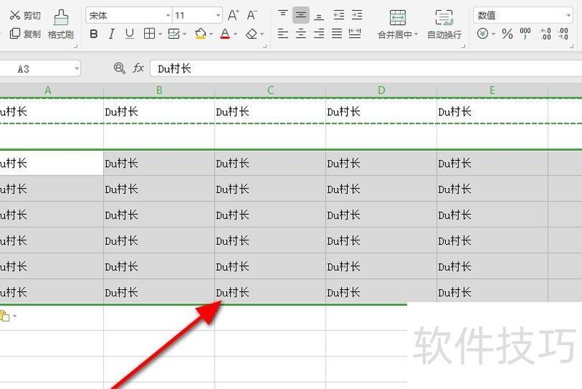Open the 合并居中 dropdown arrow
Image resolution: width=582 pixels, height=389 pixels.
point(416,34)
